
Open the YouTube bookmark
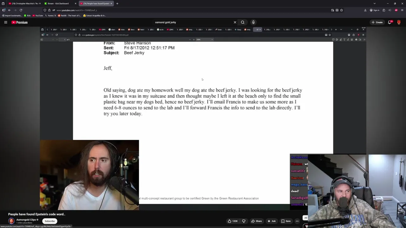click(x=37, y=16)
